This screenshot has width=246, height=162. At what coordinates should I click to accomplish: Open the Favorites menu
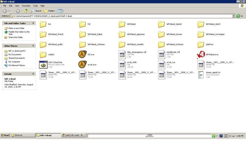tap(26, 6)
